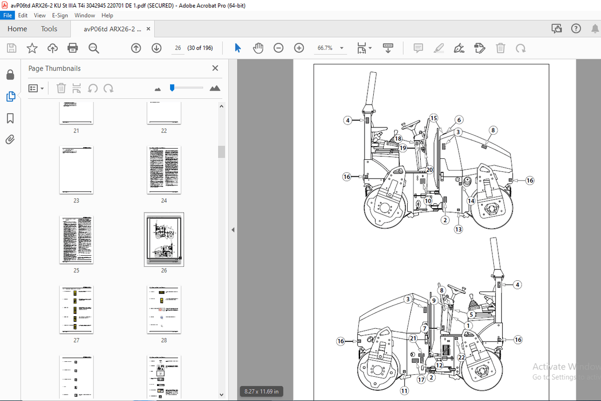Open the E-Sign menu
The height and width of the screenshot is (401, 601).
[x=60, y=15]
